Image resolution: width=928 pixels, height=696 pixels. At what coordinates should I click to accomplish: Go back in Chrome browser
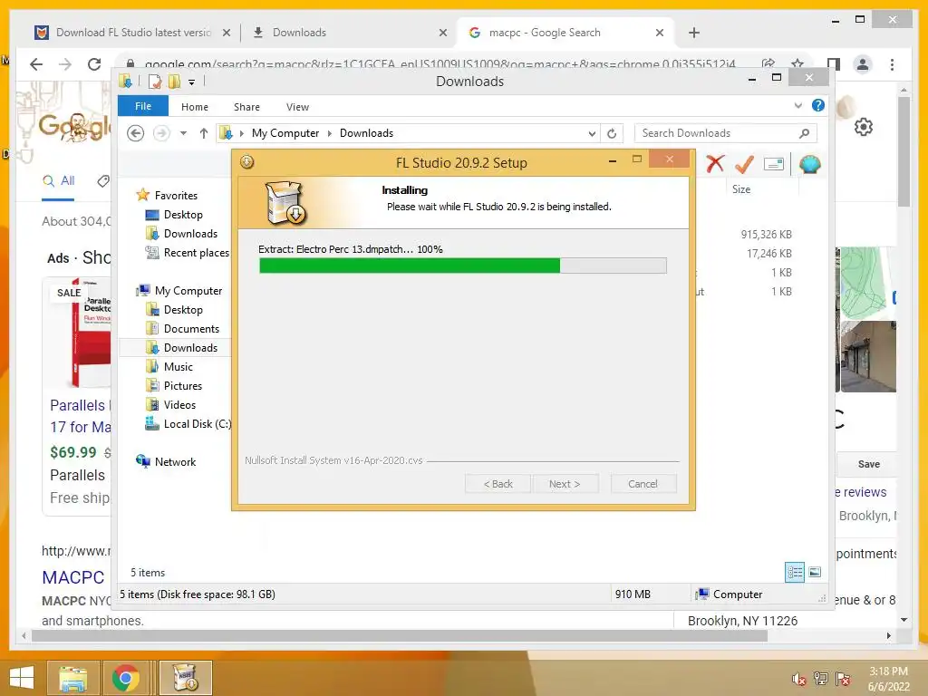point(36,64)
